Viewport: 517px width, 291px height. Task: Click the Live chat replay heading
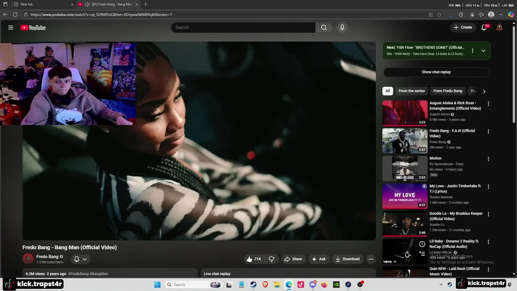click(x=217, y=274)
